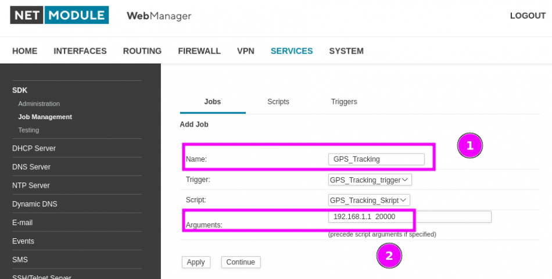Open SDK Administration in sidebar
The width and height of the screenshot is (552, 279).
click(x=39, y=104)
